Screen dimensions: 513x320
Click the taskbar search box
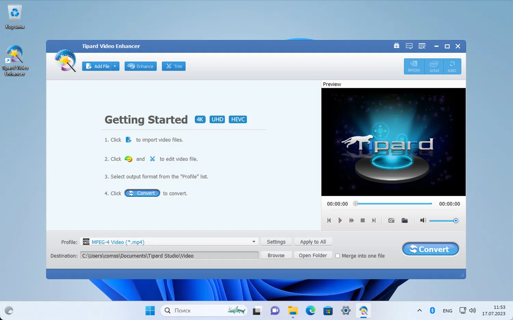click(204, 310)
